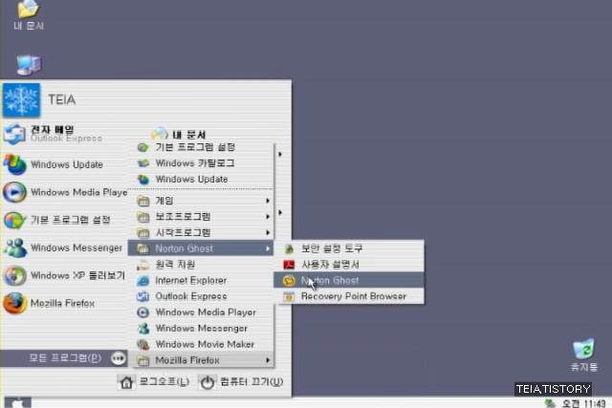Open the 휴지통 recycle bin icon

coord(584,354)
